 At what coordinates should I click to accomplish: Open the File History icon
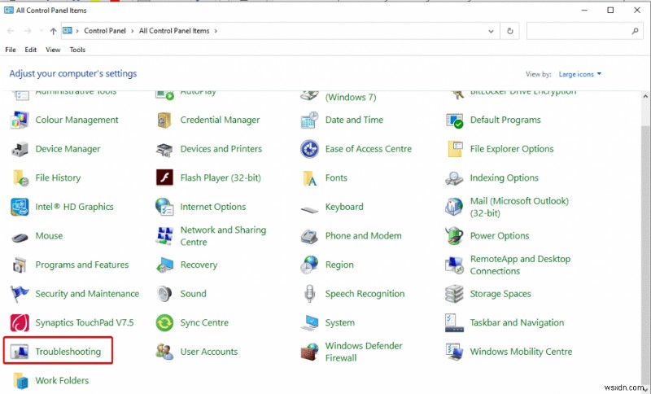coord(20,178)
